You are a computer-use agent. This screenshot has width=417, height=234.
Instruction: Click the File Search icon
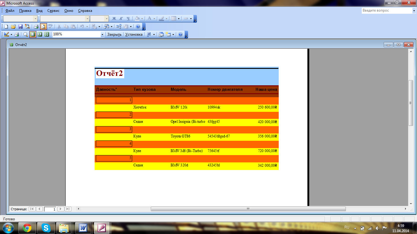click(27, 27)
